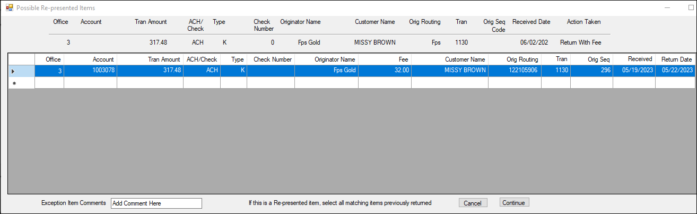Select the ACH cell in grid row
Image resolution: width=697 pixels, height=214 pixels.
pos(202,71)
